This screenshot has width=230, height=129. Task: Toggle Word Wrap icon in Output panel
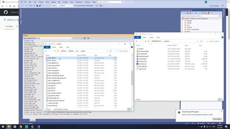tap(88, 38)
